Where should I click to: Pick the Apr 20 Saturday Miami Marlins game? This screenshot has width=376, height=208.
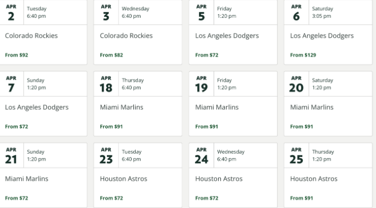[x=328, y=103]
